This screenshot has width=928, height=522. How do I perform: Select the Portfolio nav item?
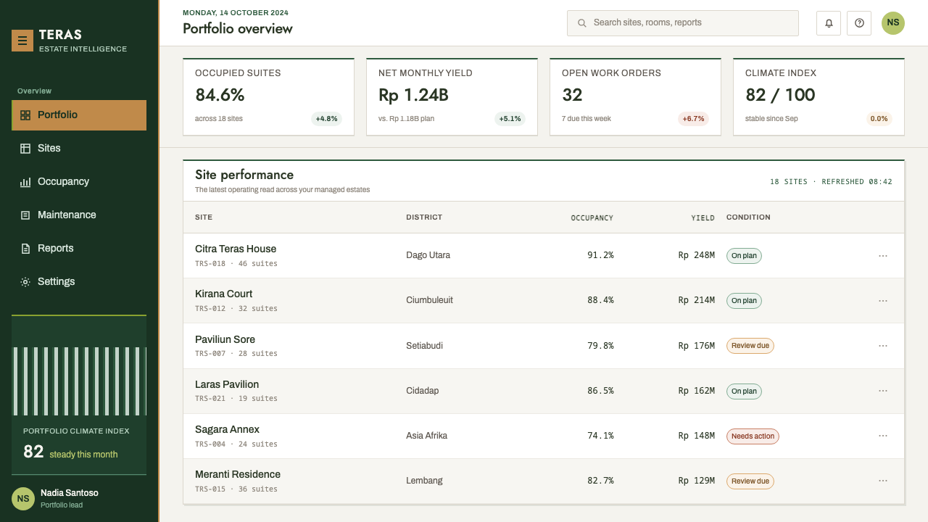coord(79,115)
